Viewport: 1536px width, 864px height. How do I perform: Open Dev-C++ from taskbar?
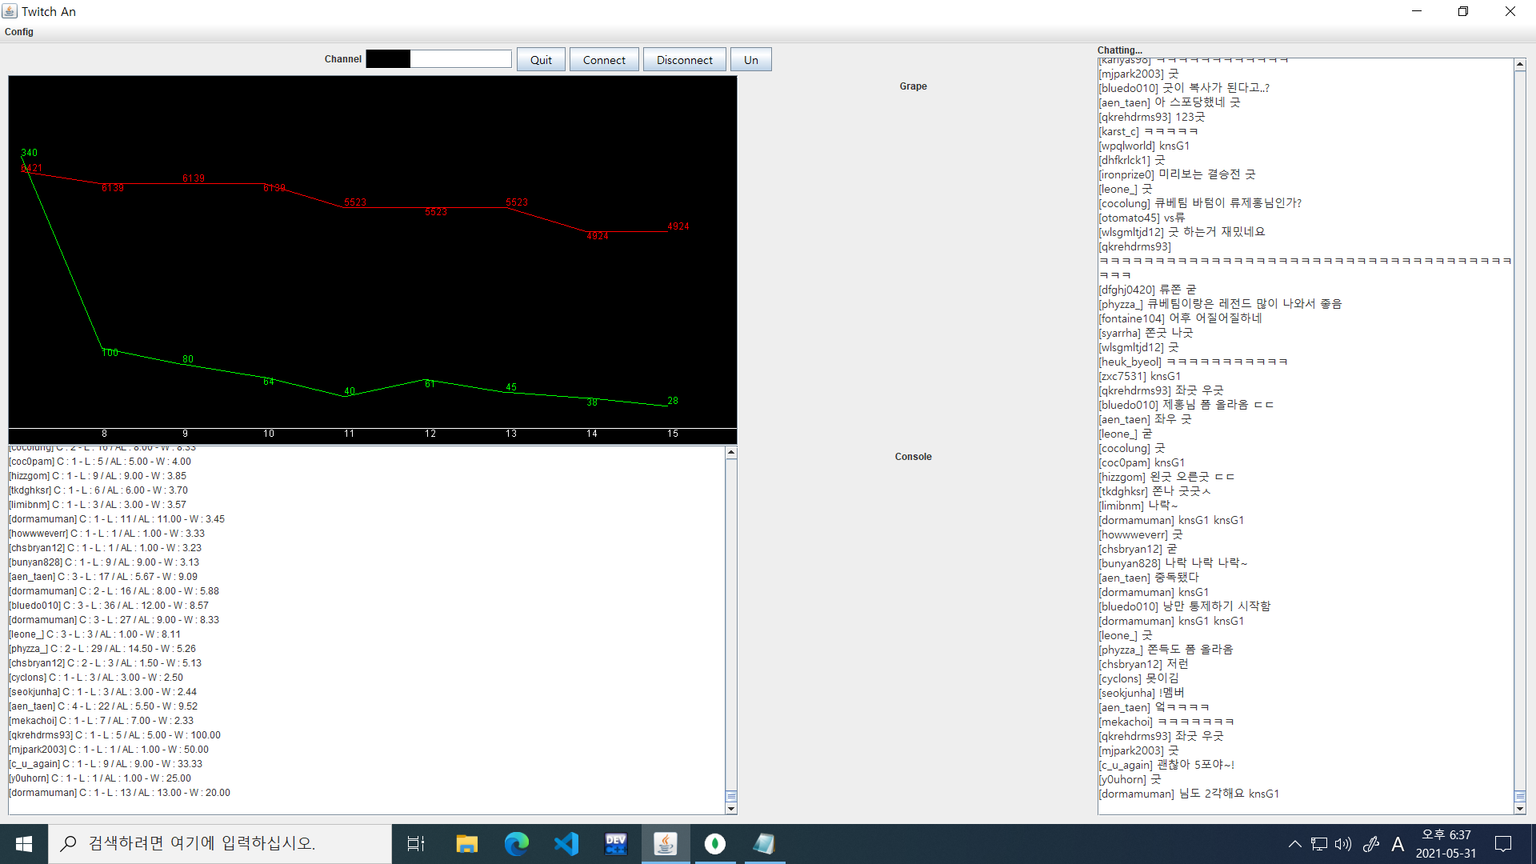(x=616, y=844)
